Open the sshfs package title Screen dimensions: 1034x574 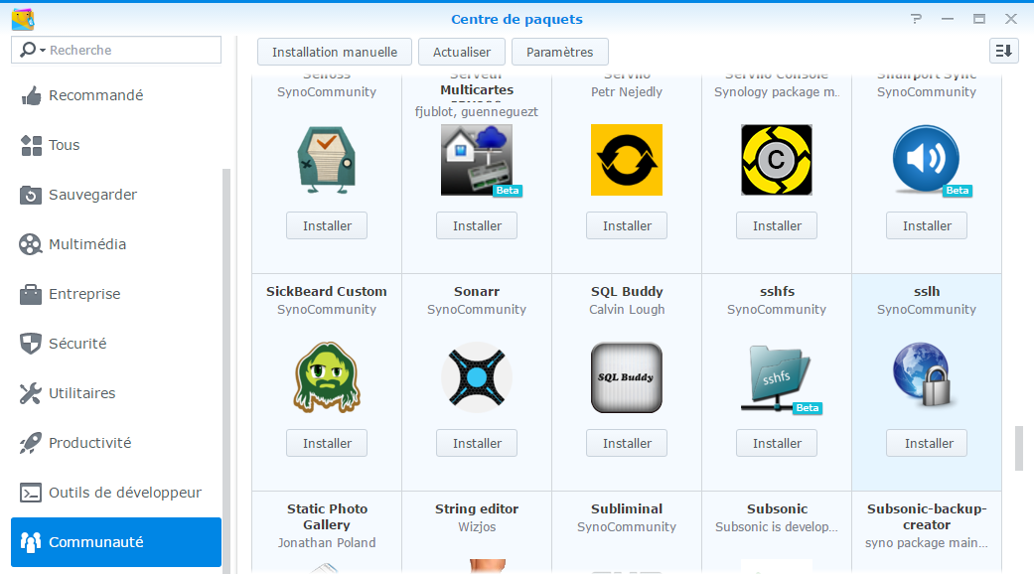[777, 291]
